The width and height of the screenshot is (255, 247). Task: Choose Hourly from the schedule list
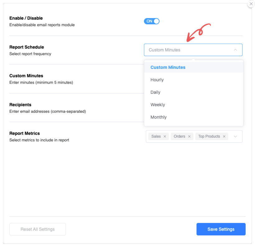(157, 80)
